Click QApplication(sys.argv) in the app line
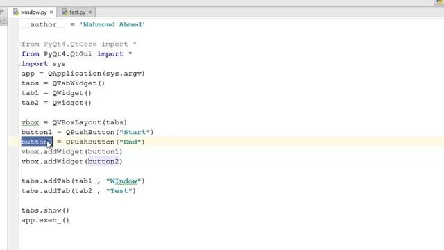Image resolution: width=444 pixels, height=250 pixels. click(96, 74)
